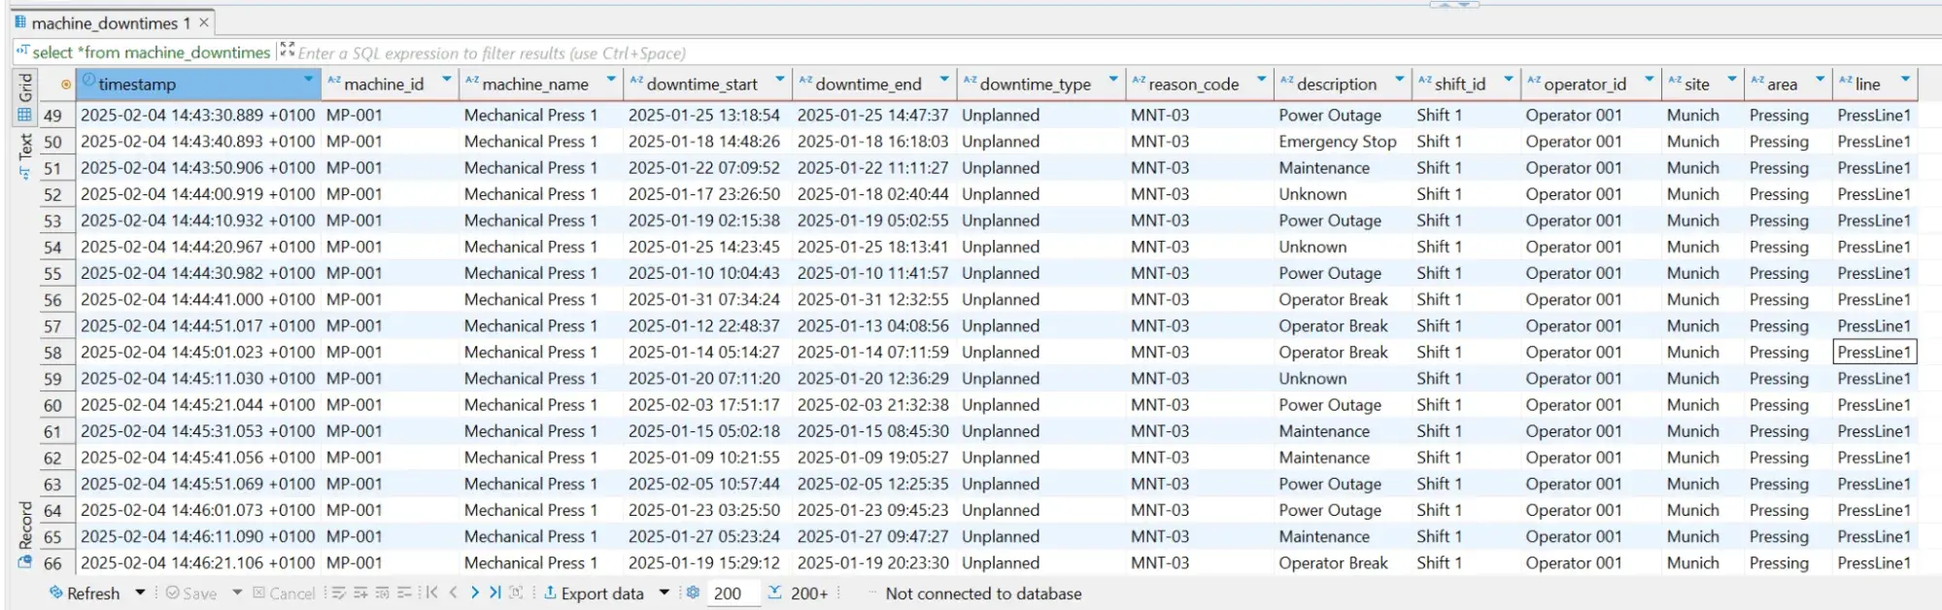Click the delete current row icon
The image size is (1942, 610).
click(404, 593)
